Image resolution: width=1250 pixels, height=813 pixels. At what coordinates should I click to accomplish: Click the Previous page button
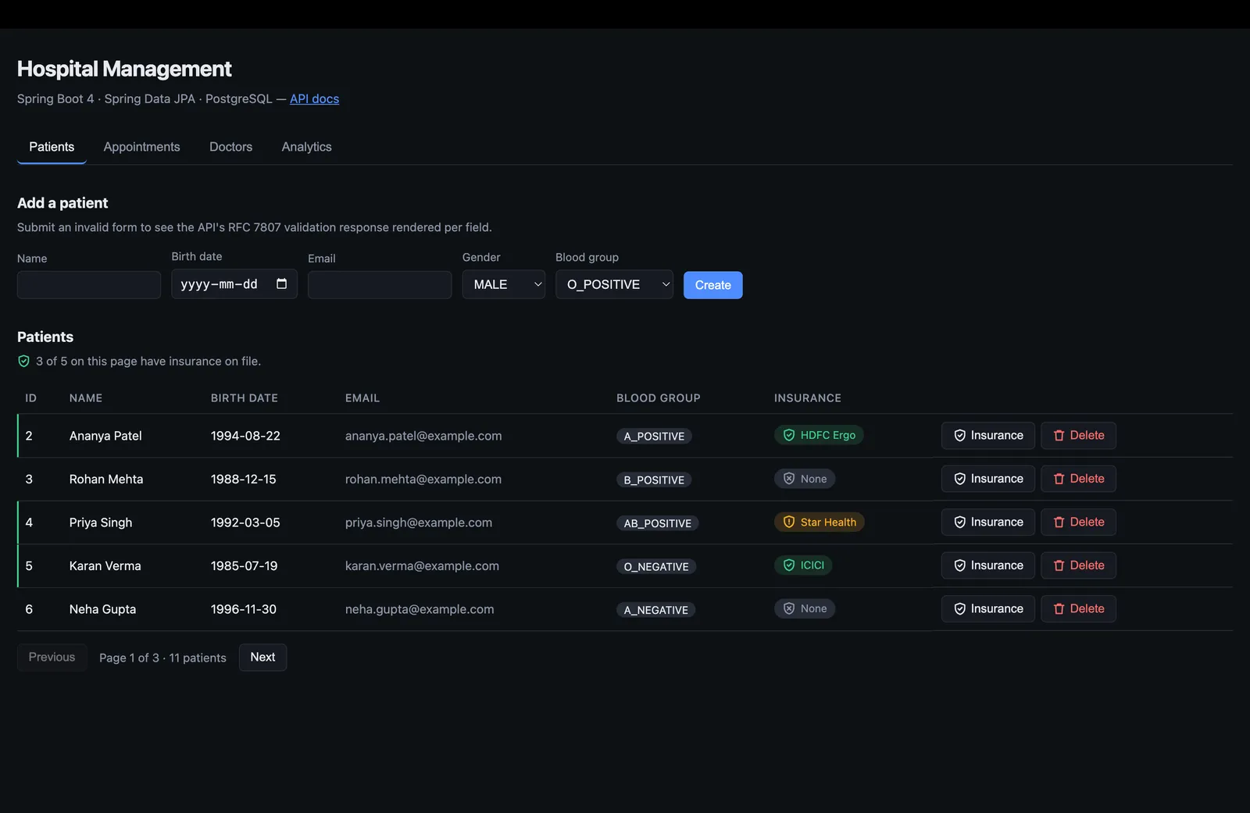[52, 658]
